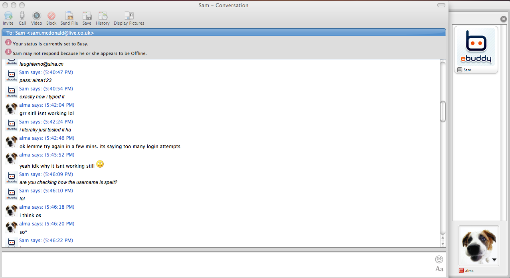Viewport: 510px width, 278px height.
Task: Click 'are you checking how the username is spelt?'
Action: point(68,182)
